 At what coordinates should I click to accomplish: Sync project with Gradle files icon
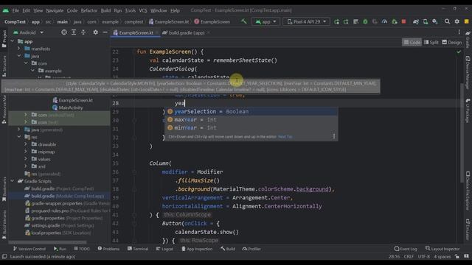[x=416, y=21]
